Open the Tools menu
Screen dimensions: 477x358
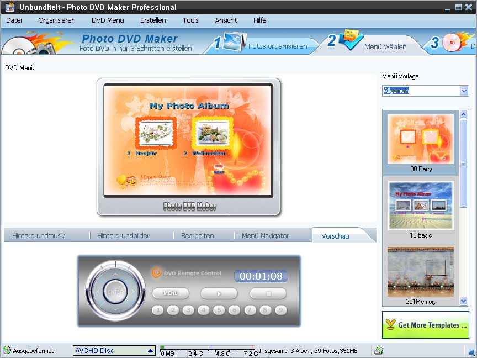pos(190,20)
